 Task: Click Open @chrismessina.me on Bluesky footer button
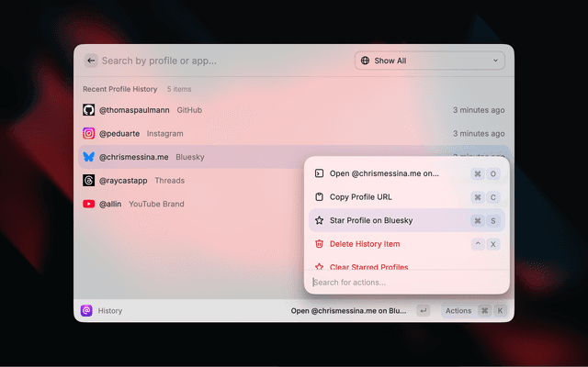pos(349,311)
